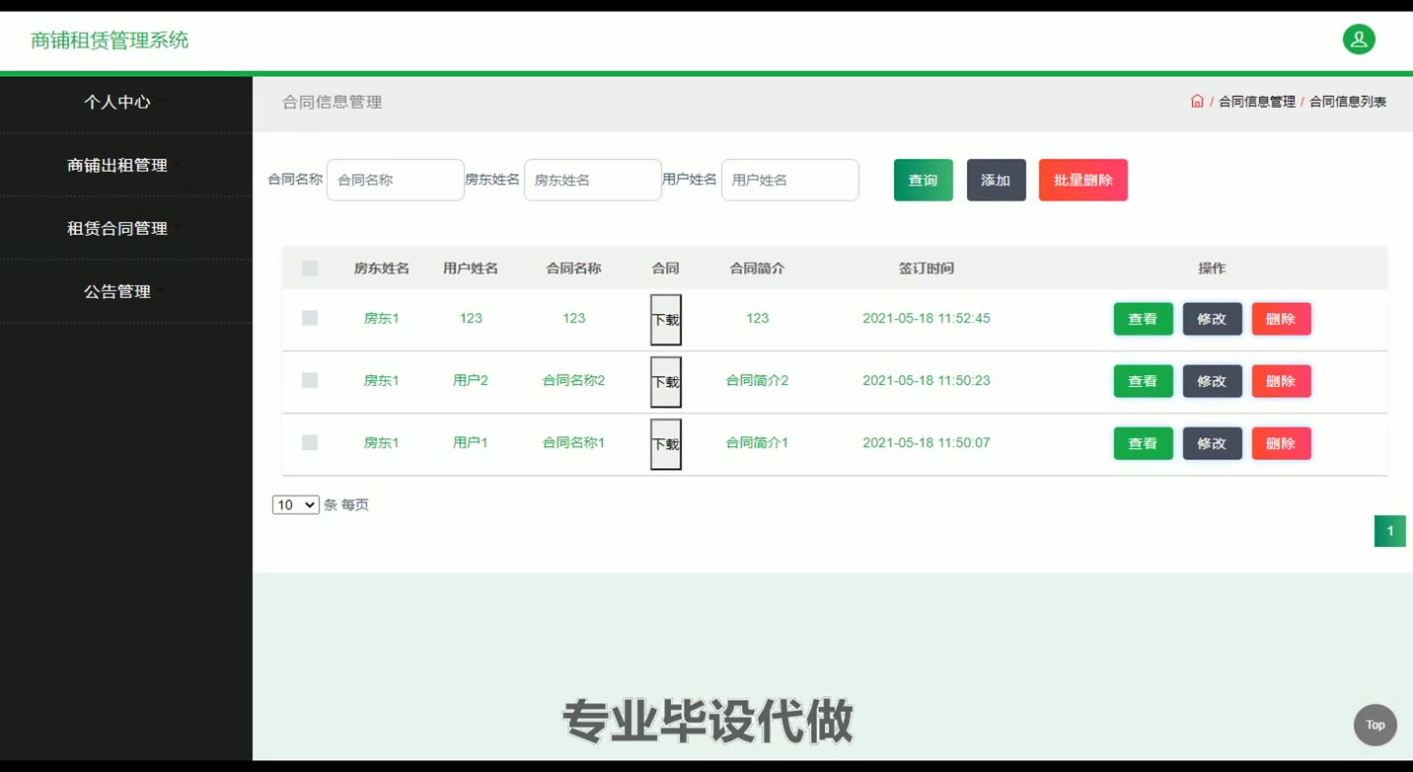Click the 合同名称1 cell
Viewport: 1413px width, 772px height.
coord(574,442)
